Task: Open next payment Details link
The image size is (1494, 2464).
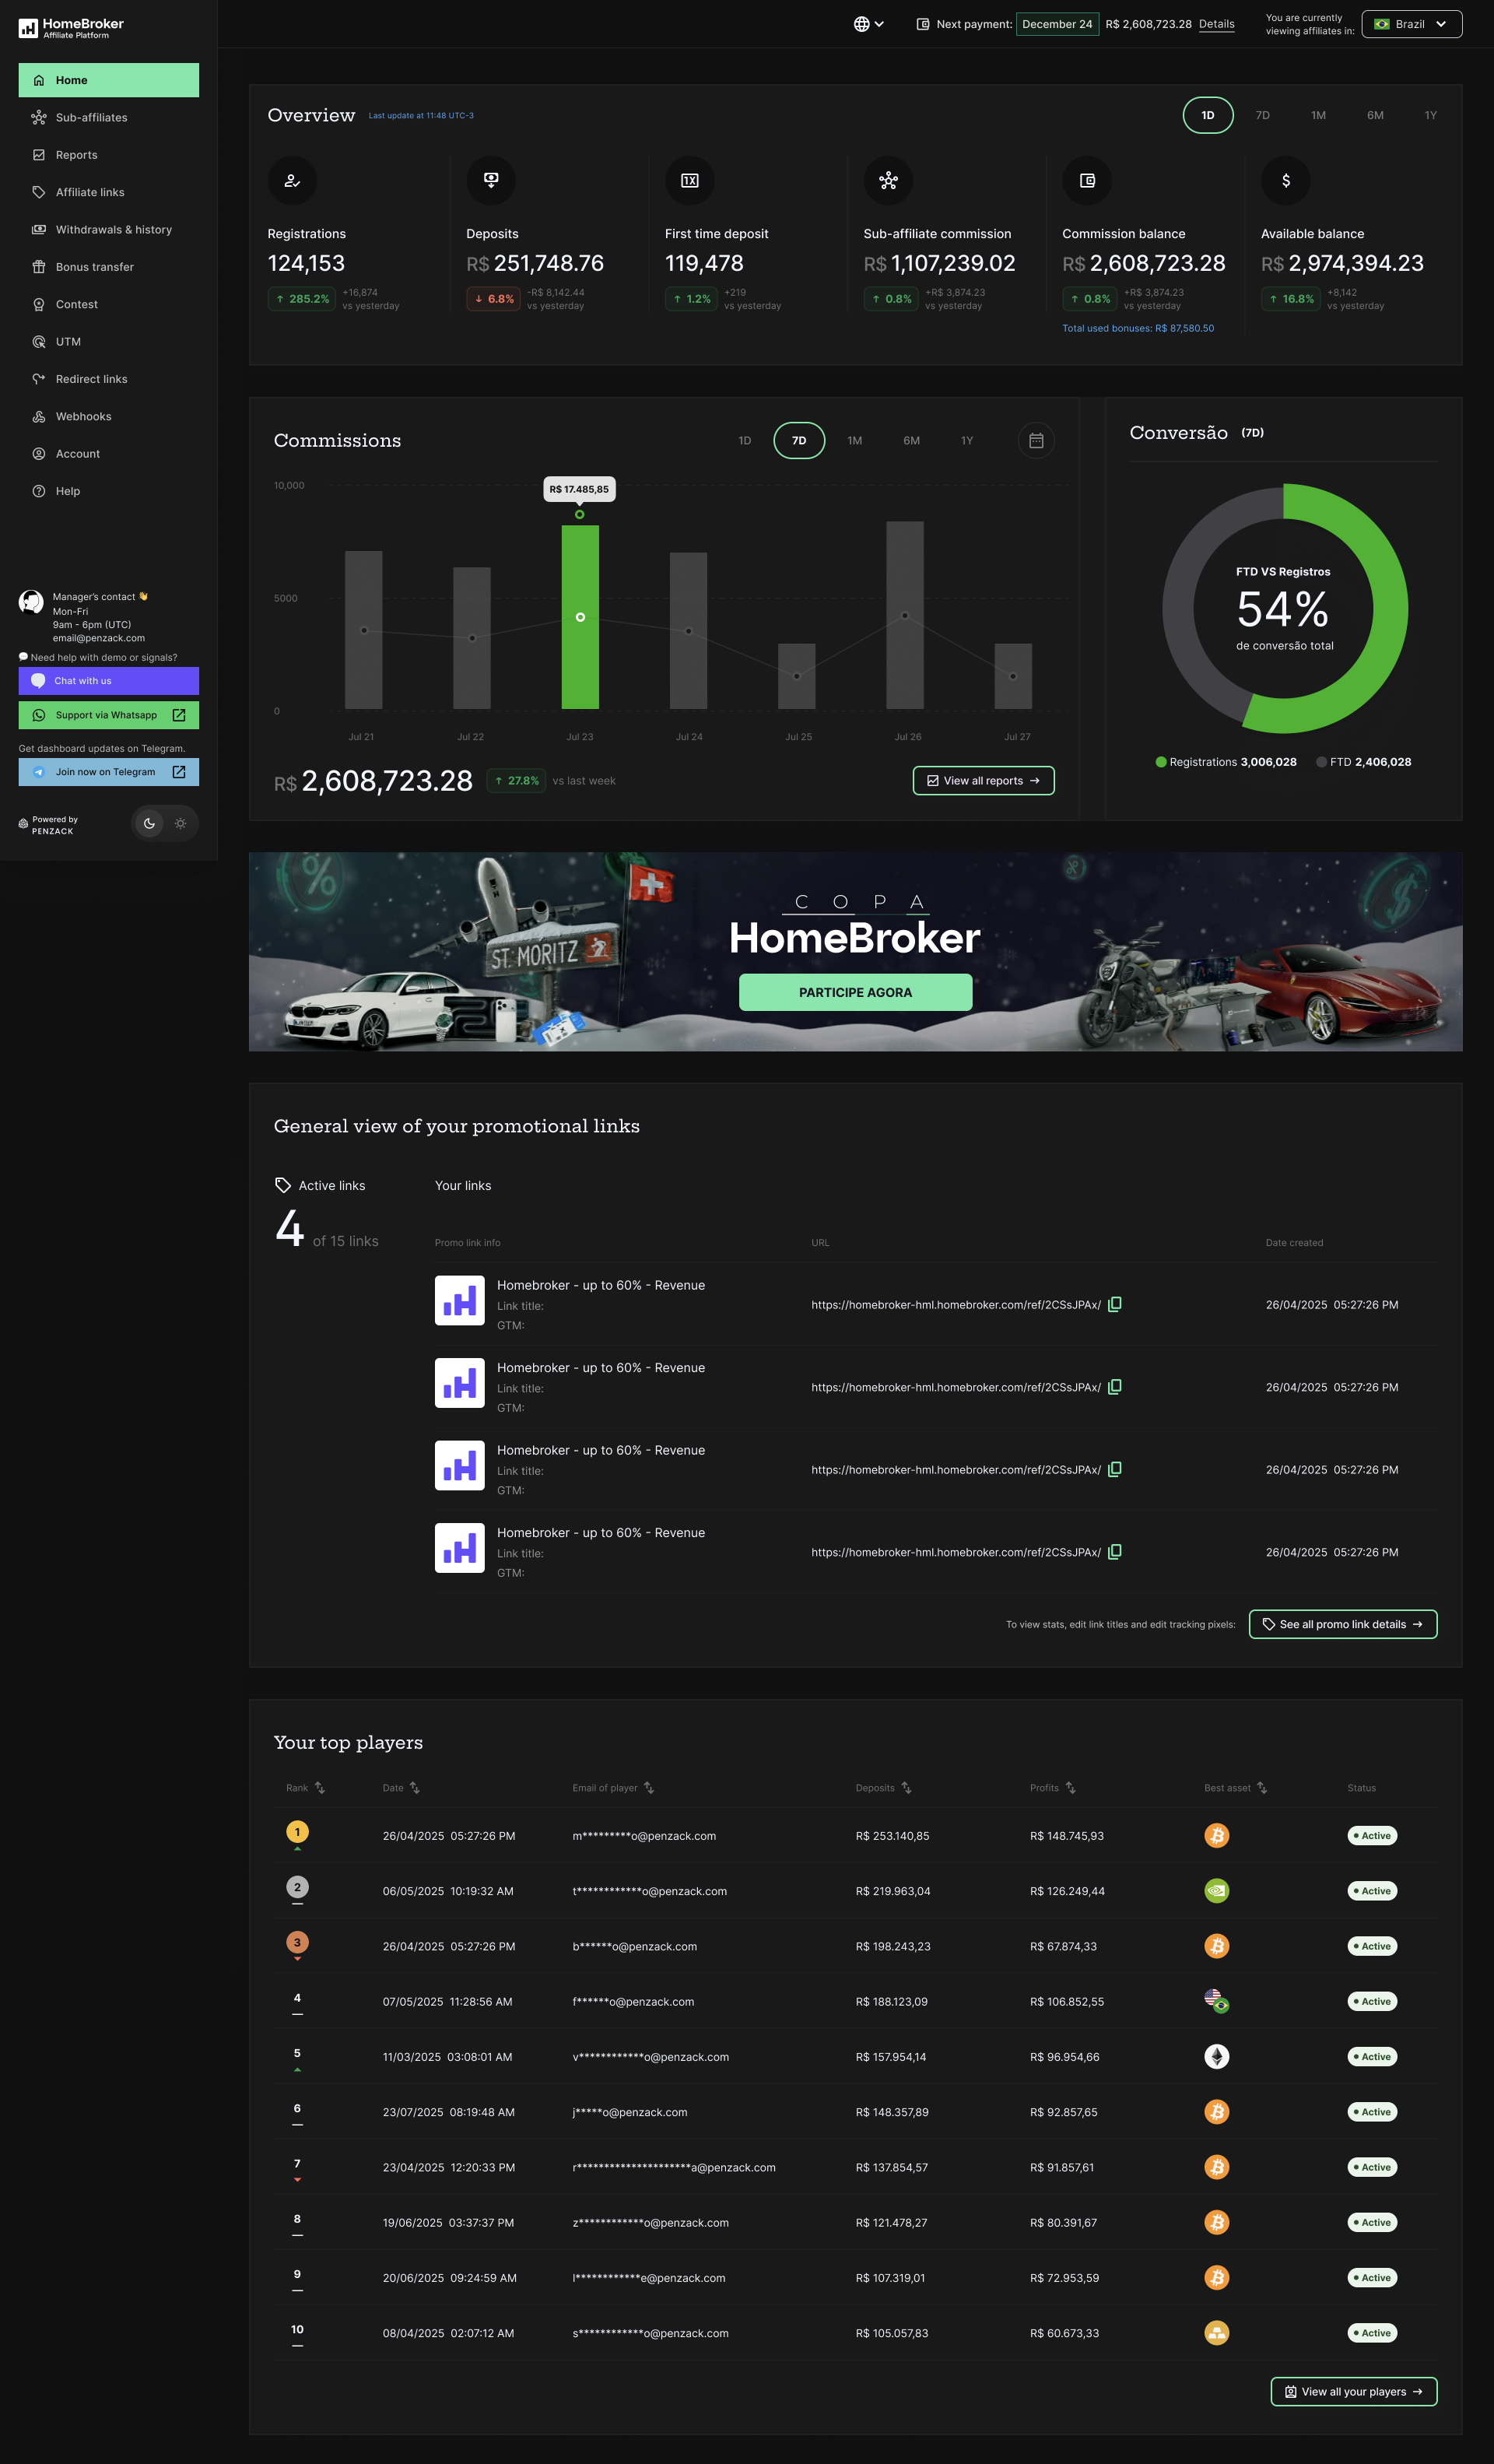Action: coord(1216,24)
